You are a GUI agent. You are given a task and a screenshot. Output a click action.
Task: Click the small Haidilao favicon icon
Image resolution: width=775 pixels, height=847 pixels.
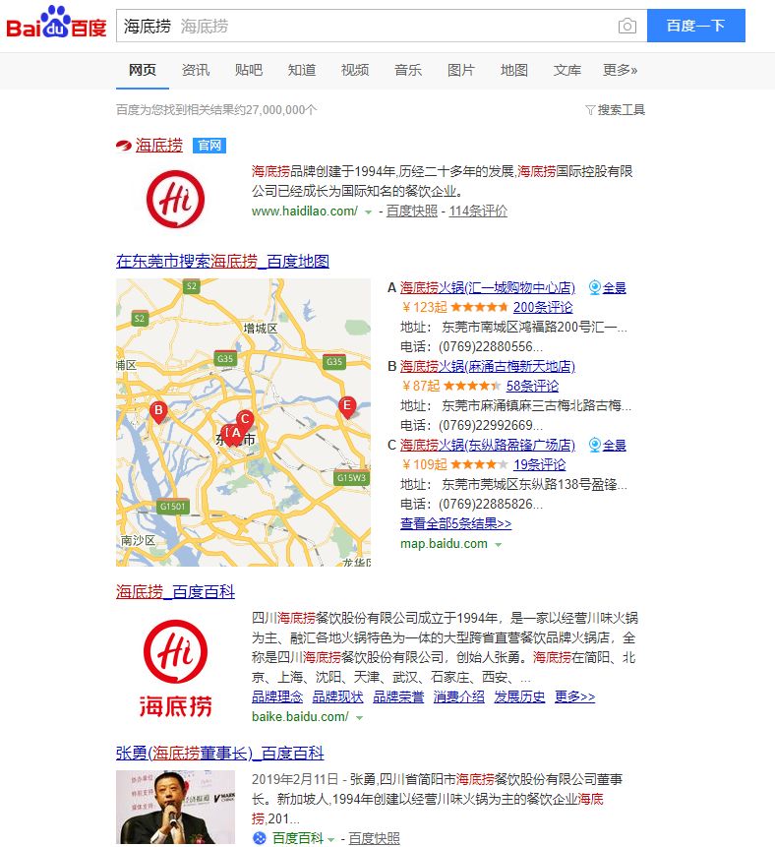pos(124,146)
